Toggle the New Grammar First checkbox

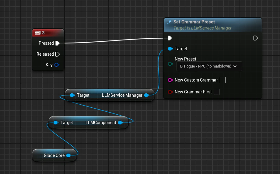[x=217, y=92]
